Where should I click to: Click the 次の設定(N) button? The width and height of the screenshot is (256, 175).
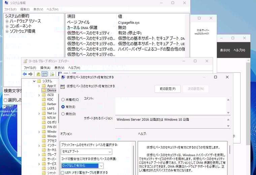pyautogui.click(x=196, y=89)
